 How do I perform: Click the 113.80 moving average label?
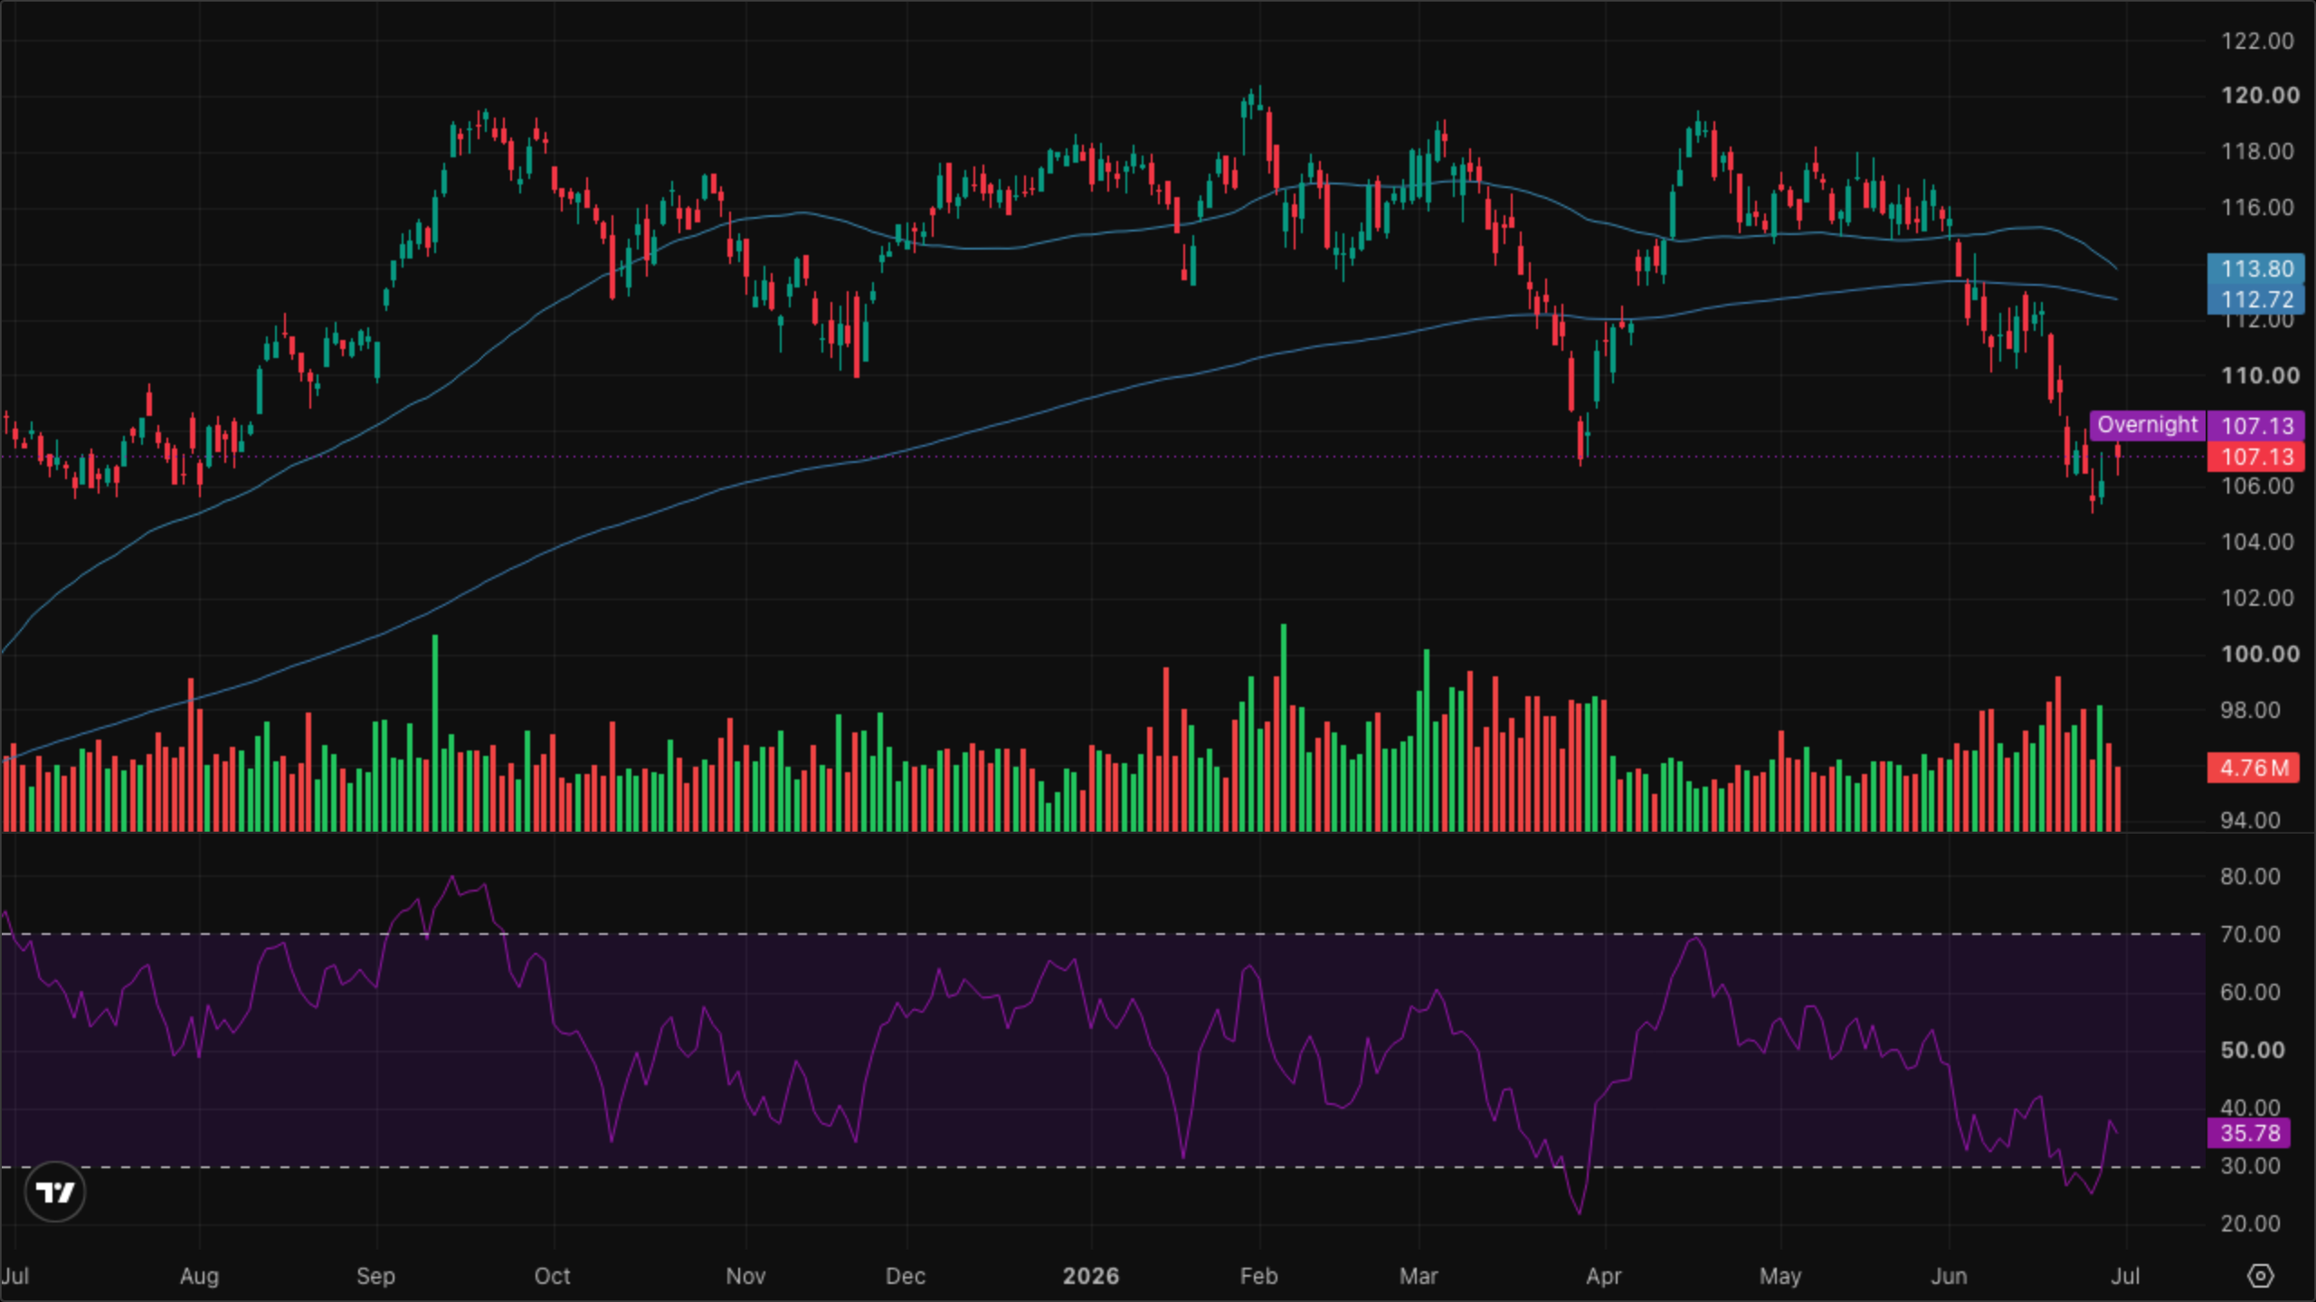tap(2255, 269)
